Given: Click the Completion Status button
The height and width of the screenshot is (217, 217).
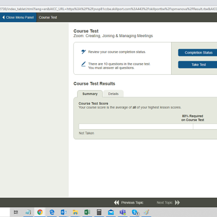Looking at the screenshot, I should coord(197,53).
